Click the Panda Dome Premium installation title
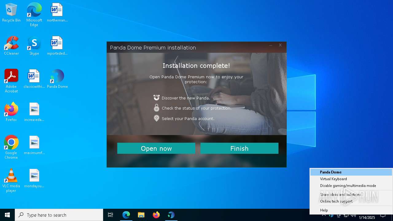This screenshot has height=221, width=393. point(153,48)
